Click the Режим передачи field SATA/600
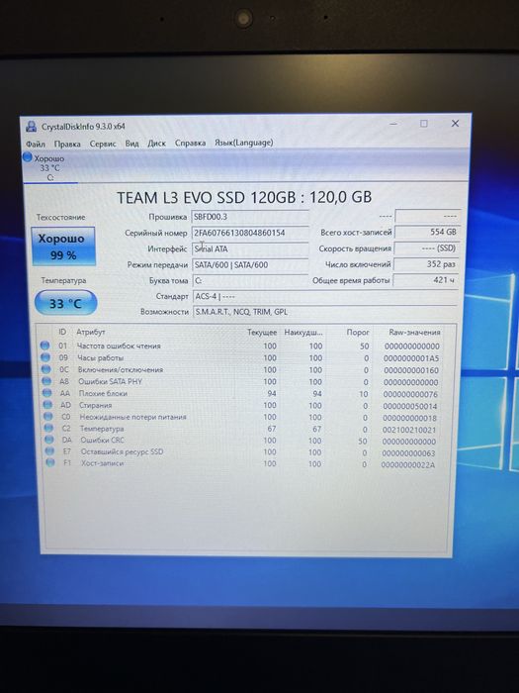Image resolution: width=519 pixels, height=693 pixels. click(250, 264)
